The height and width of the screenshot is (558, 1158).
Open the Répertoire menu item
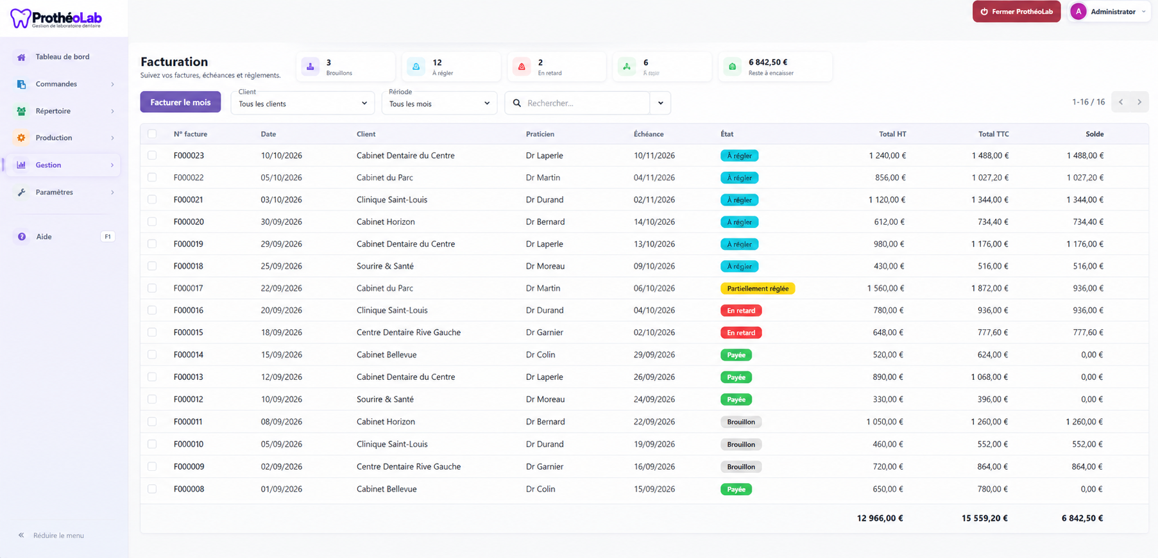click(62, 111)
